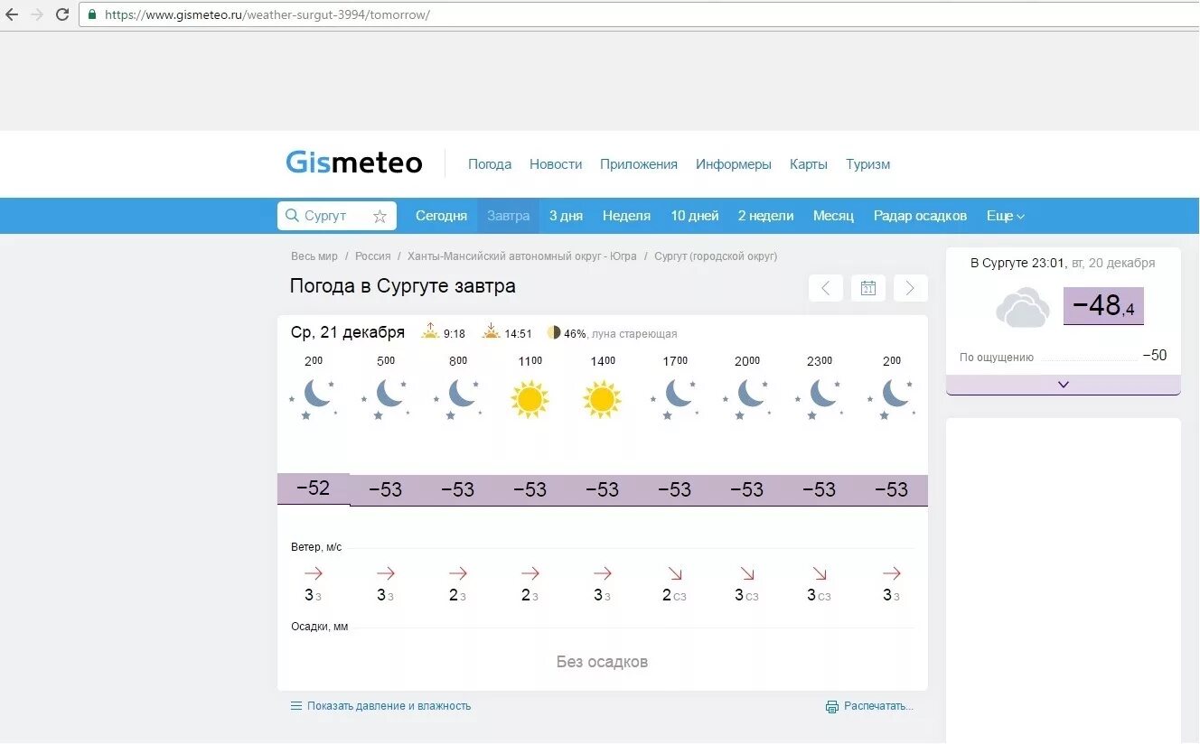
Task: Switch to the Месяц tab
Action: pyautogui.click(x=833, y=216)
